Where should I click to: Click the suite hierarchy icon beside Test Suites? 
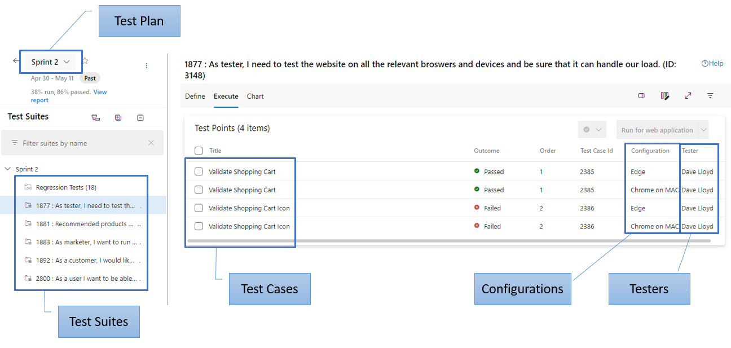96,117
